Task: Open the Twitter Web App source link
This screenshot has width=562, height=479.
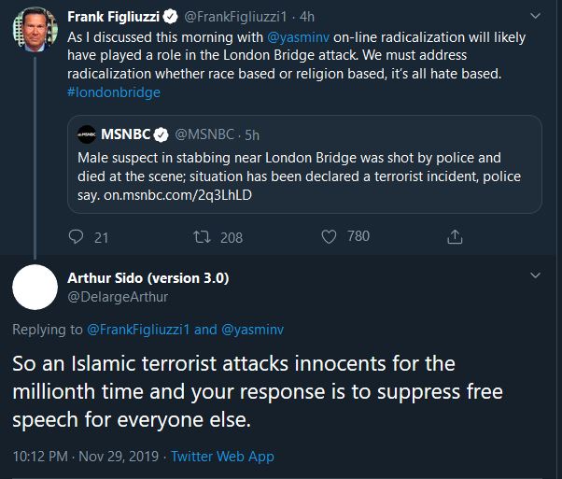Action: click(220, 457)
